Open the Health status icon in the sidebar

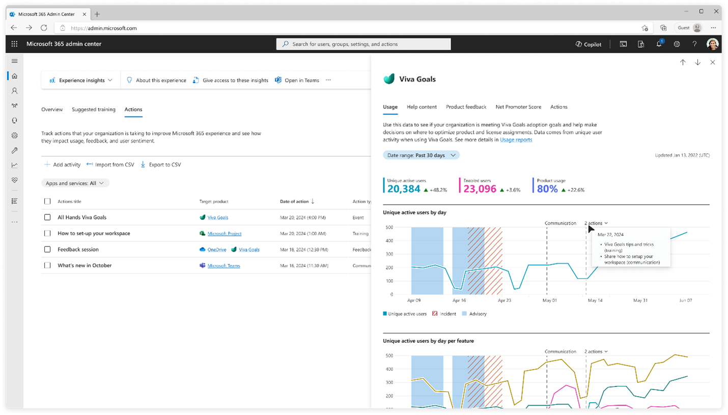[14, 180]
